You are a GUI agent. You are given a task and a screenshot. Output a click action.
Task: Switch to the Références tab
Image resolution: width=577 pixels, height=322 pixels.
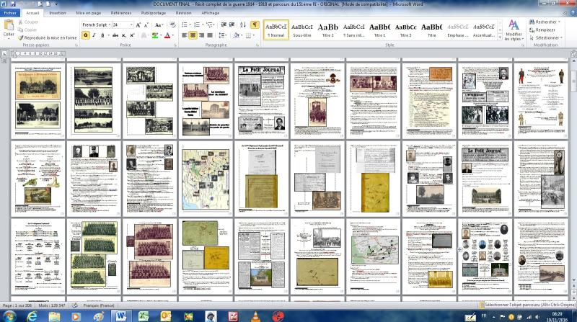click(120, 13)
